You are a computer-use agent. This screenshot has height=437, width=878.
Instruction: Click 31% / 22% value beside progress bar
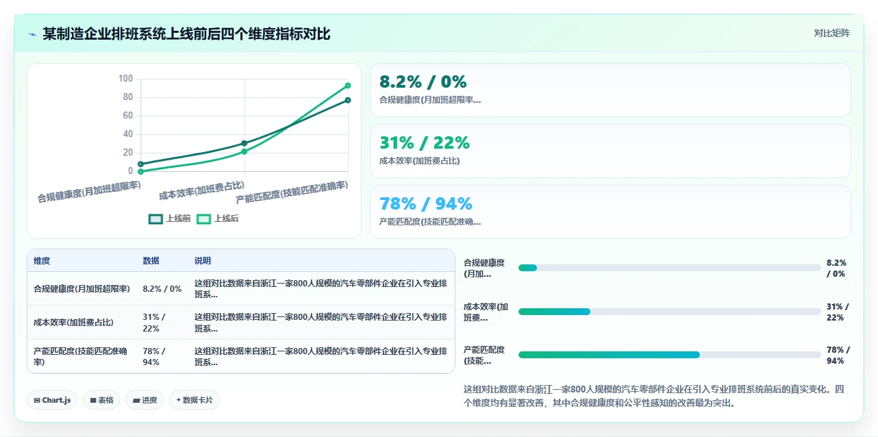(838, 312)
